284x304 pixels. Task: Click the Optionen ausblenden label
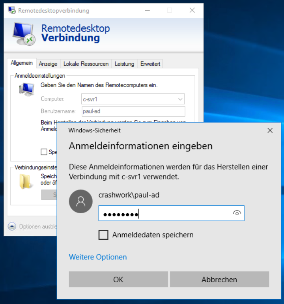pyautogui.click(x=38, y=226)
